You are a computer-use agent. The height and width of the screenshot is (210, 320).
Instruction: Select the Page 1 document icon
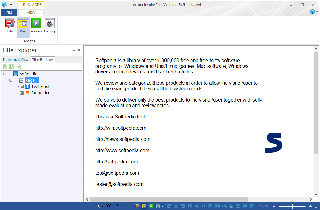(x=22, y=80)
